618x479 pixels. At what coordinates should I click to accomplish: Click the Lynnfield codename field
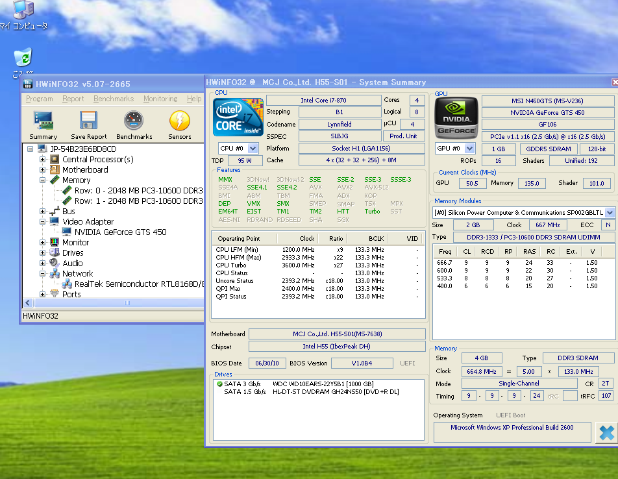click(x=340, y=124)
